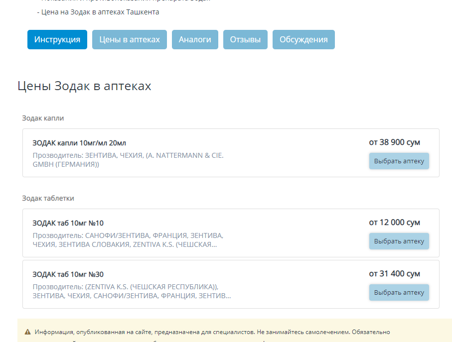
Task: Switch to the Обсуждения tab
Action: [x=303, y=39]
